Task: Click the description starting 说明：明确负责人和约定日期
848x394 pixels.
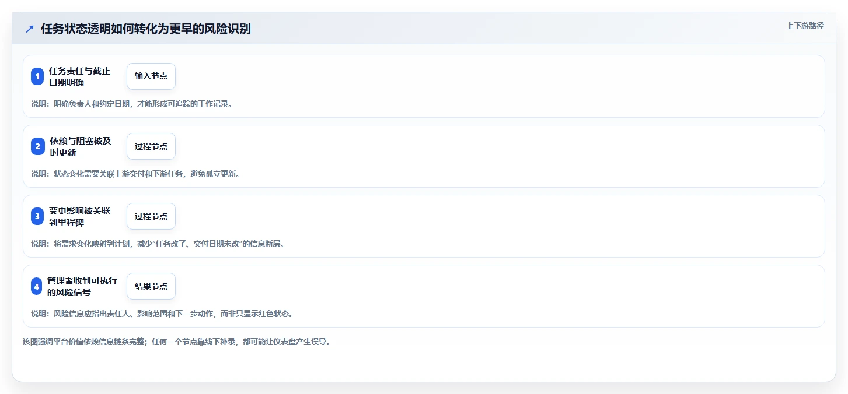Action: 131,104
